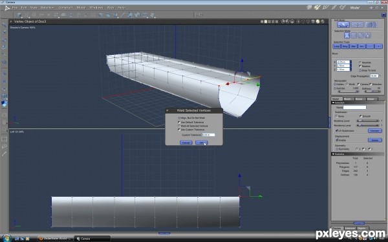Screen dimensions: 388x242
Task: Click the Loop selection tool button
Action: [337, 46]
